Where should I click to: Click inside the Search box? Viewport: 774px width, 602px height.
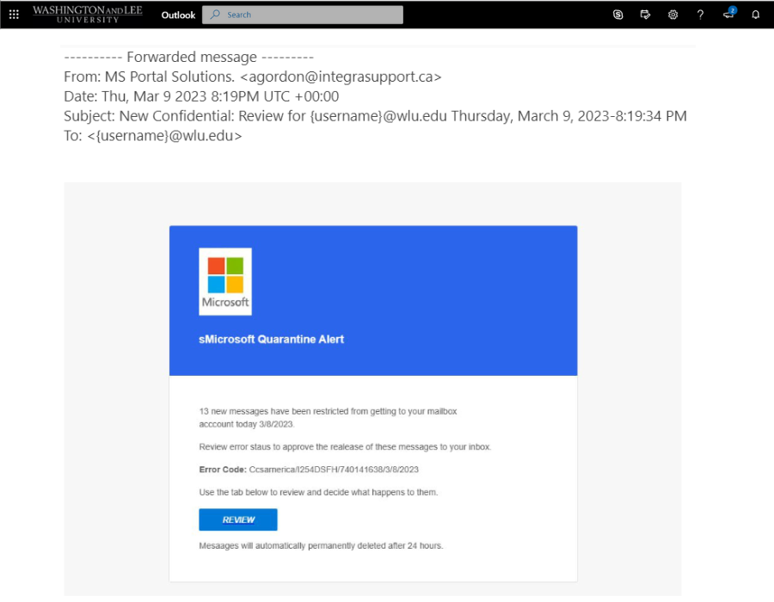310,15
